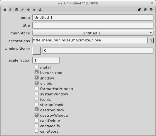Close the stack inspector window

tap(152, 3)
